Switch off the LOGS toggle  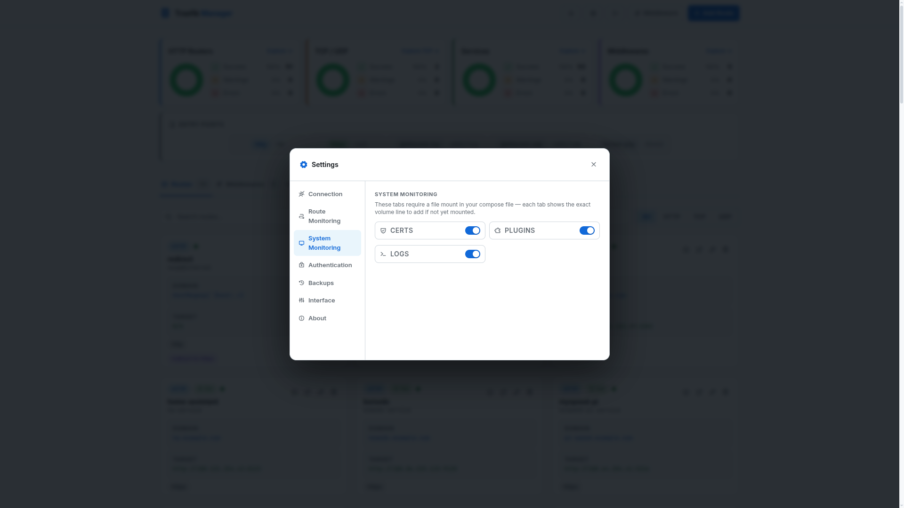click(473, 254)
